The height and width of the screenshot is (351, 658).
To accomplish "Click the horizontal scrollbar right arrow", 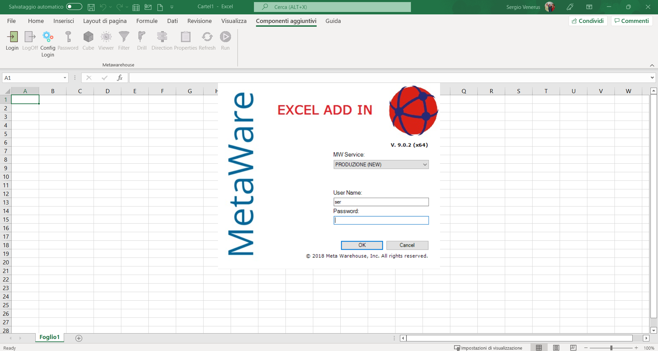I will tap(646, 338).
